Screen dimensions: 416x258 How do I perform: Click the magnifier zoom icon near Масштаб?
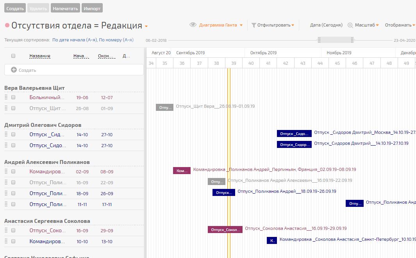click(x=350, y=25)
